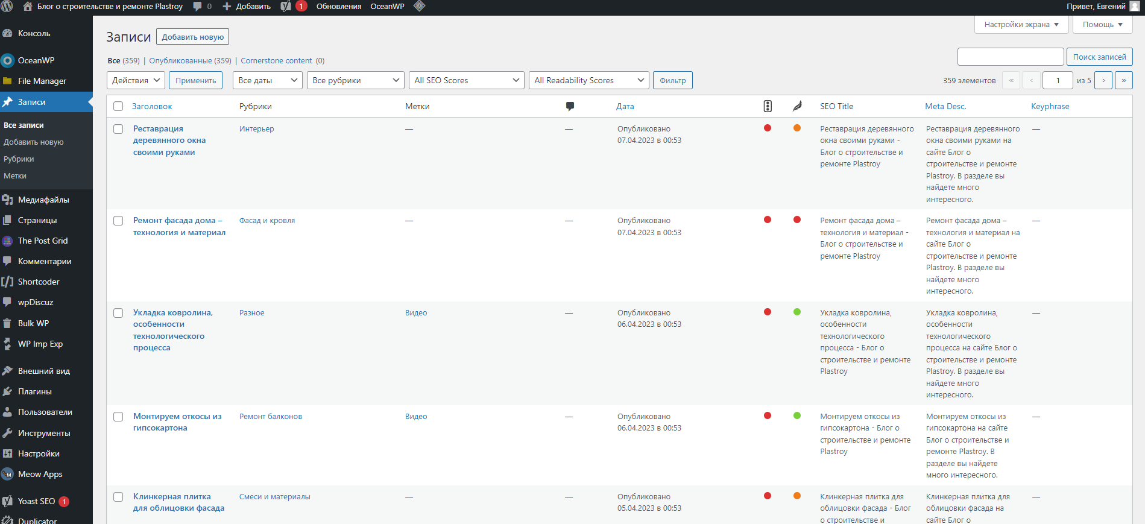Click the current page number field
Screen dimensions: 1145x524
pyautogui.click(x=1058, y=80)
